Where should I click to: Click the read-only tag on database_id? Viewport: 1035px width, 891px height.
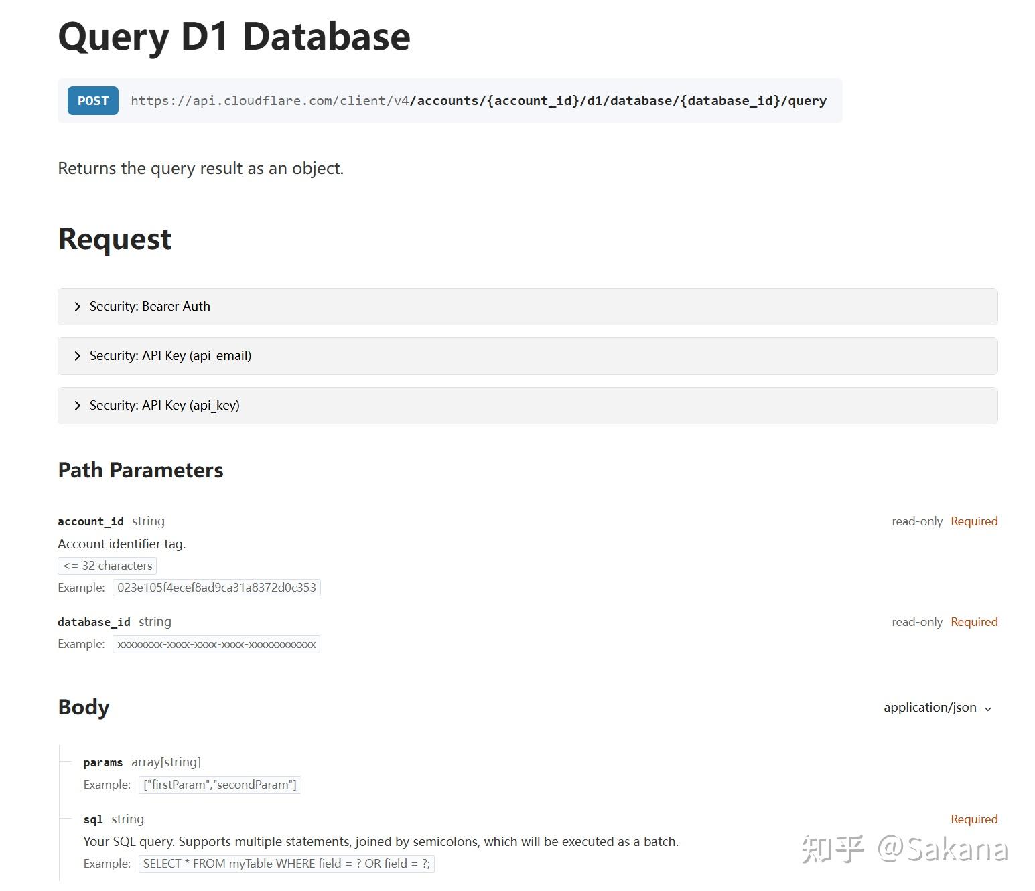point(917,621)
